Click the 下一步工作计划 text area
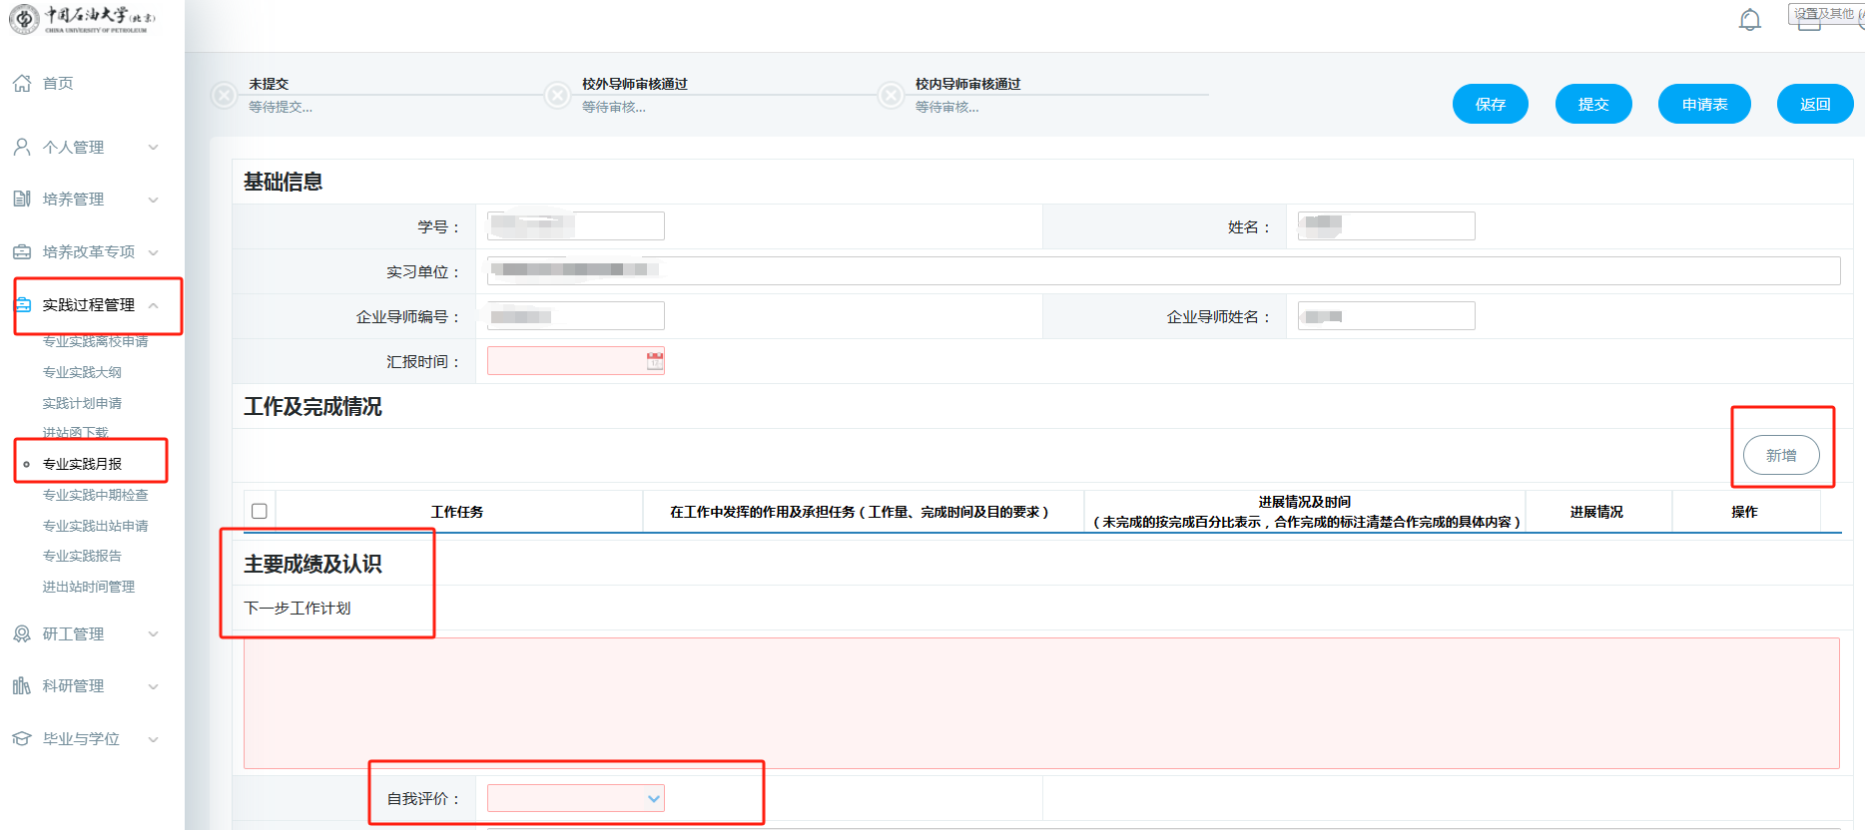 (x=1040, y=702)
